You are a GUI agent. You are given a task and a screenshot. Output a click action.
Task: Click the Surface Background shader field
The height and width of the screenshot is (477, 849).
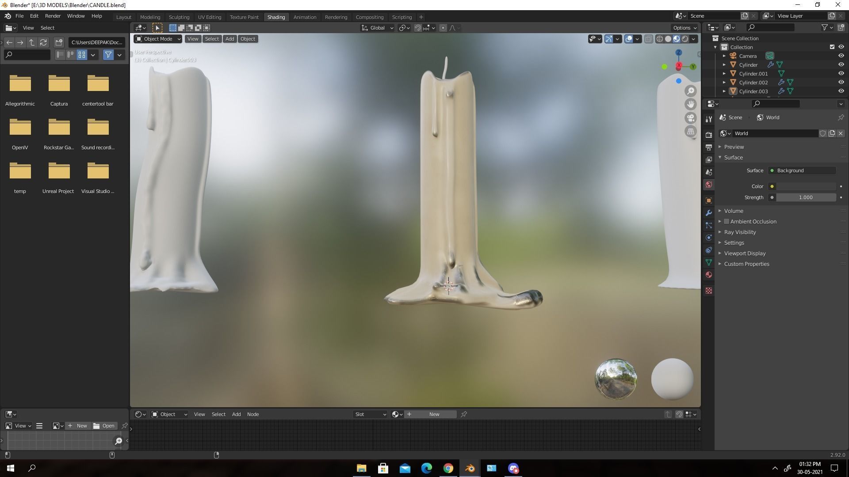coord(802,170)
